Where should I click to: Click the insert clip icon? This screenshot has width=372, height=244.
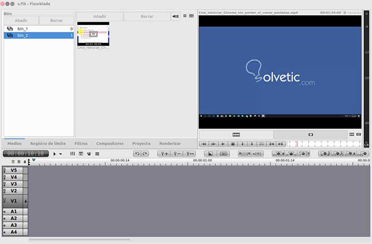(351, 154)
